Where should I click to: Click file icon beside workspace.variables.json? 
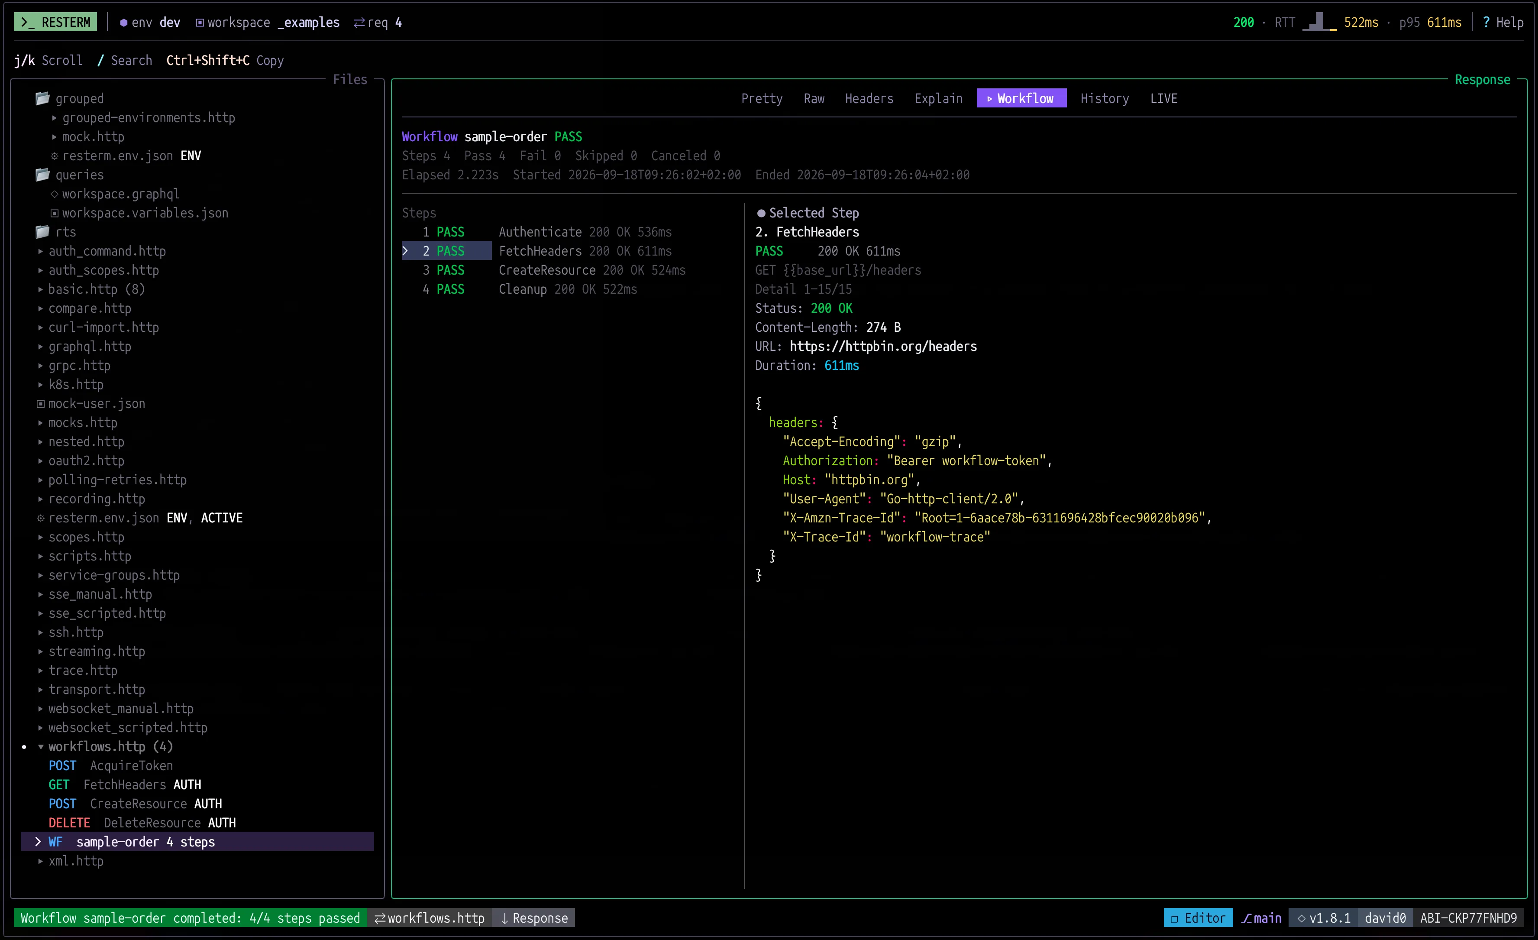[54, 213]
